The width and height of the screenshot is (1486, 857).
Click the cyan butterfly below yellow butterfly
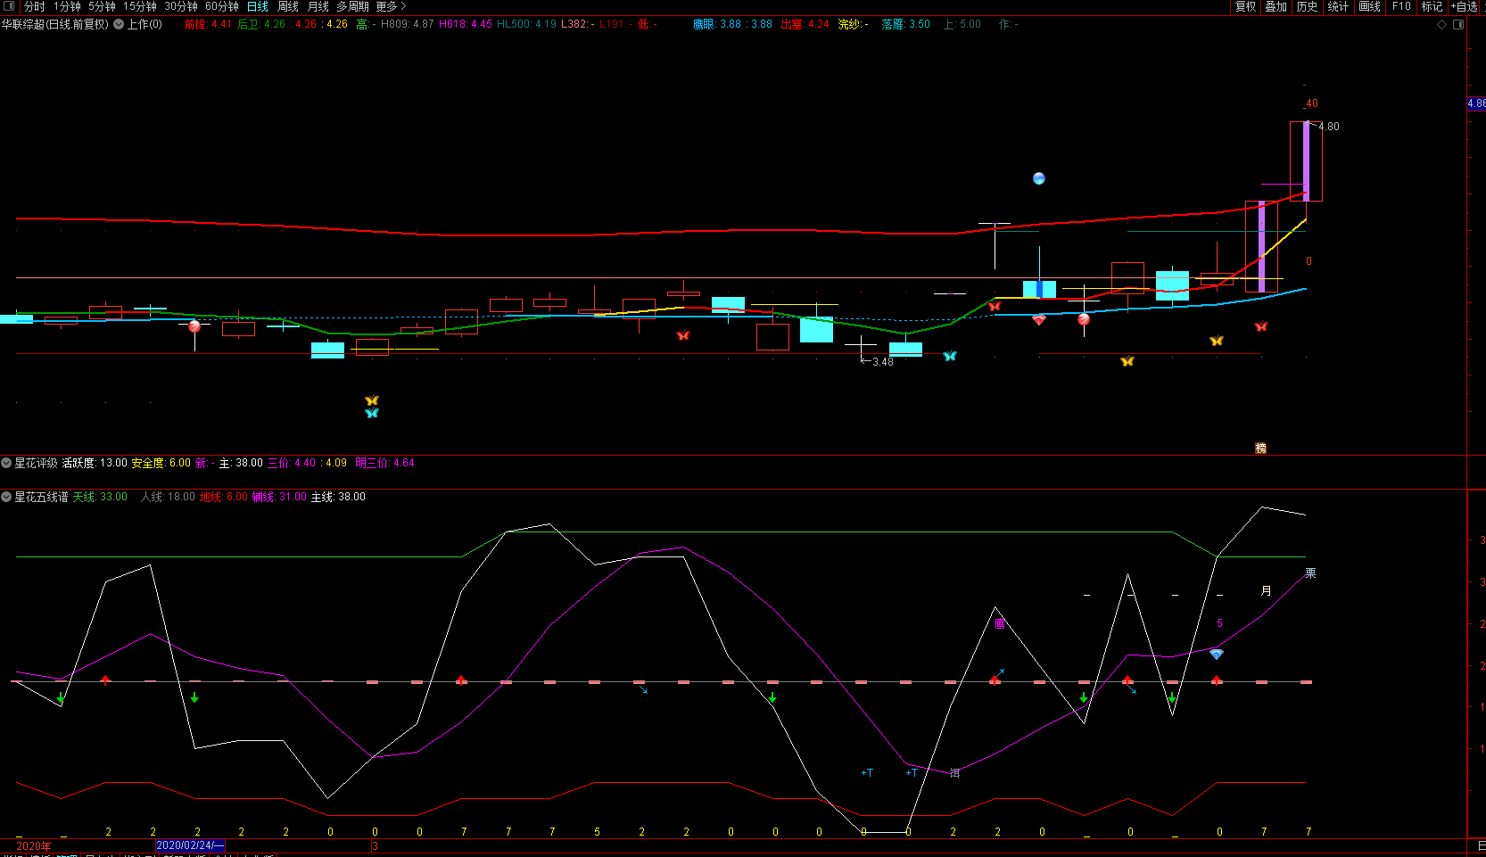pos(372,413)
